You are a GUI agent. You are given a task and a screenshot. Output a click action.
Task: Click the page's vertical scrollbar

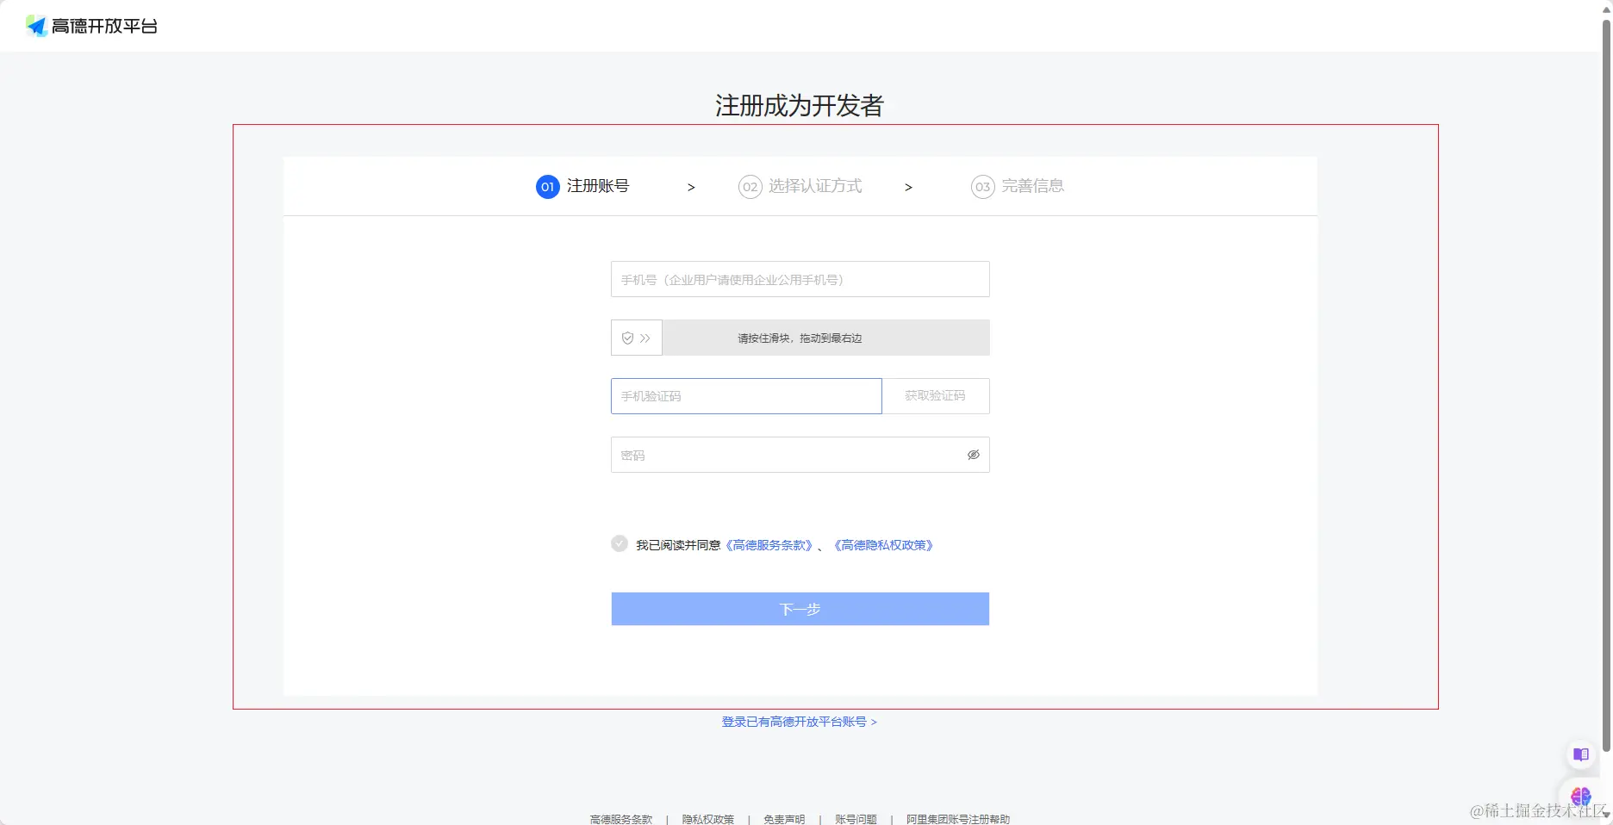coord(1606,388)
